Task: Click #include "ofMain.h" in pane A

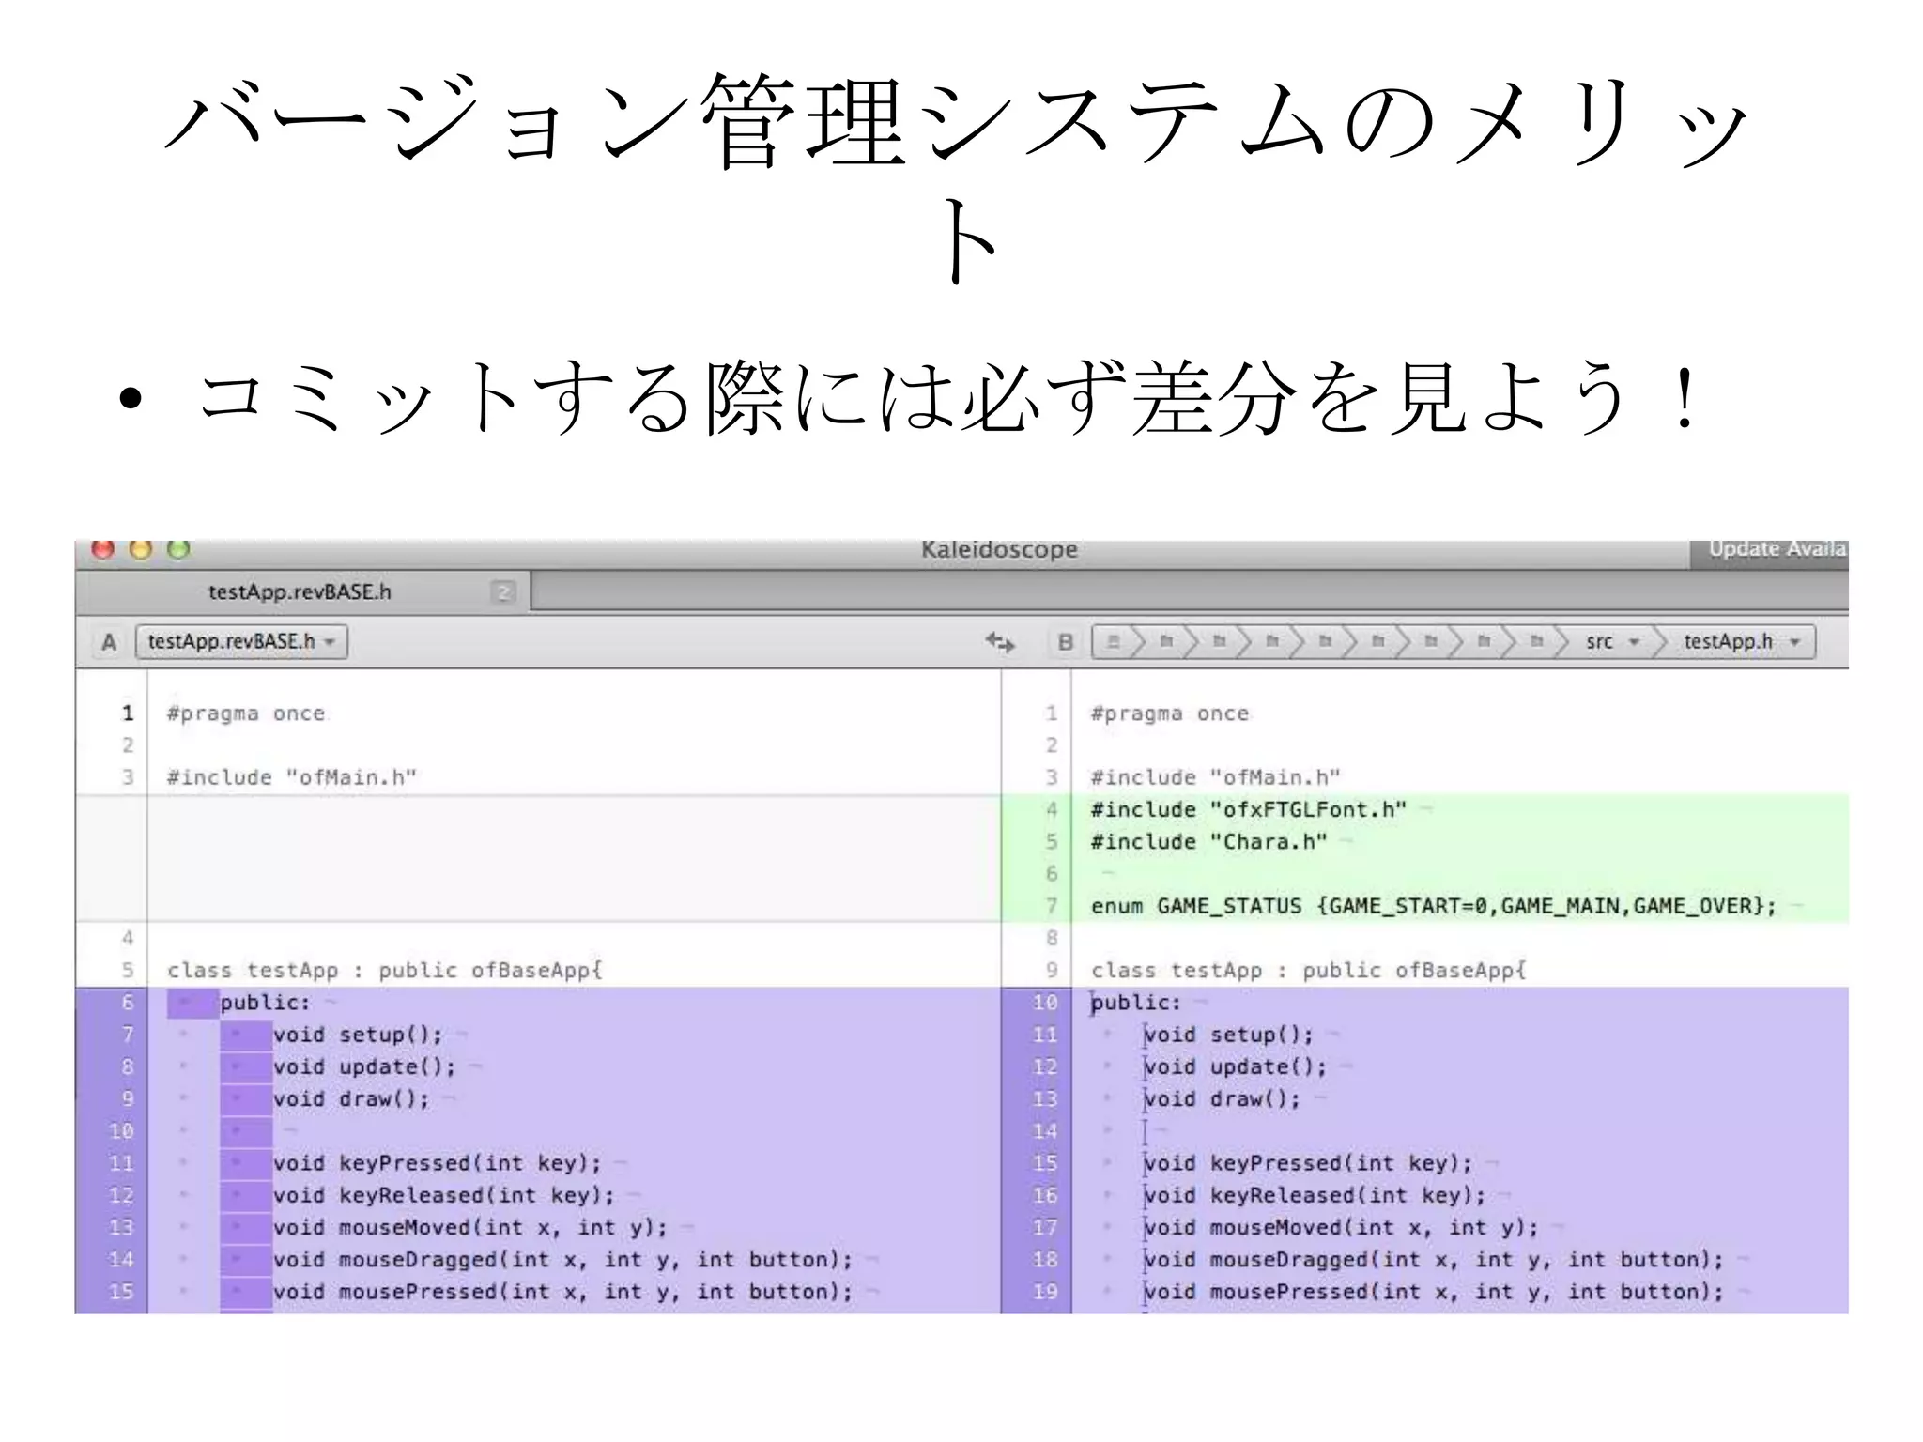Action: [292, 778]
